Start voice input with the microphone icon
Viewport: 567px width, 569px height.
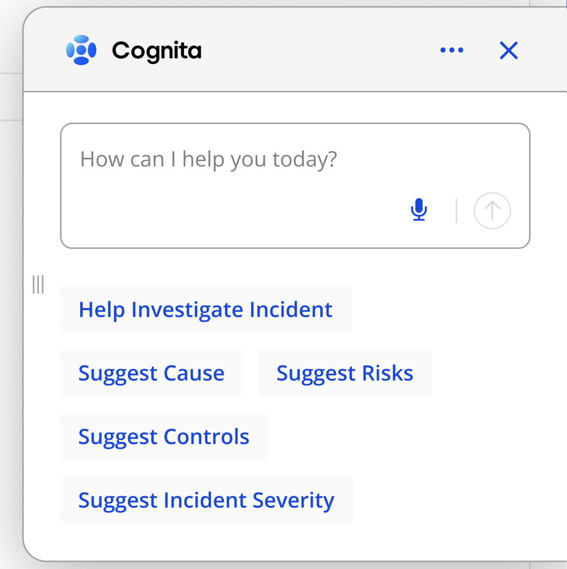(x=419, y=210)
